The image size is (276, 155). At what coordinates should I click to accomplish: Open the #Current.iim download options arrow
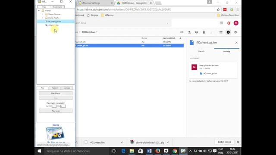click(122, 142)
